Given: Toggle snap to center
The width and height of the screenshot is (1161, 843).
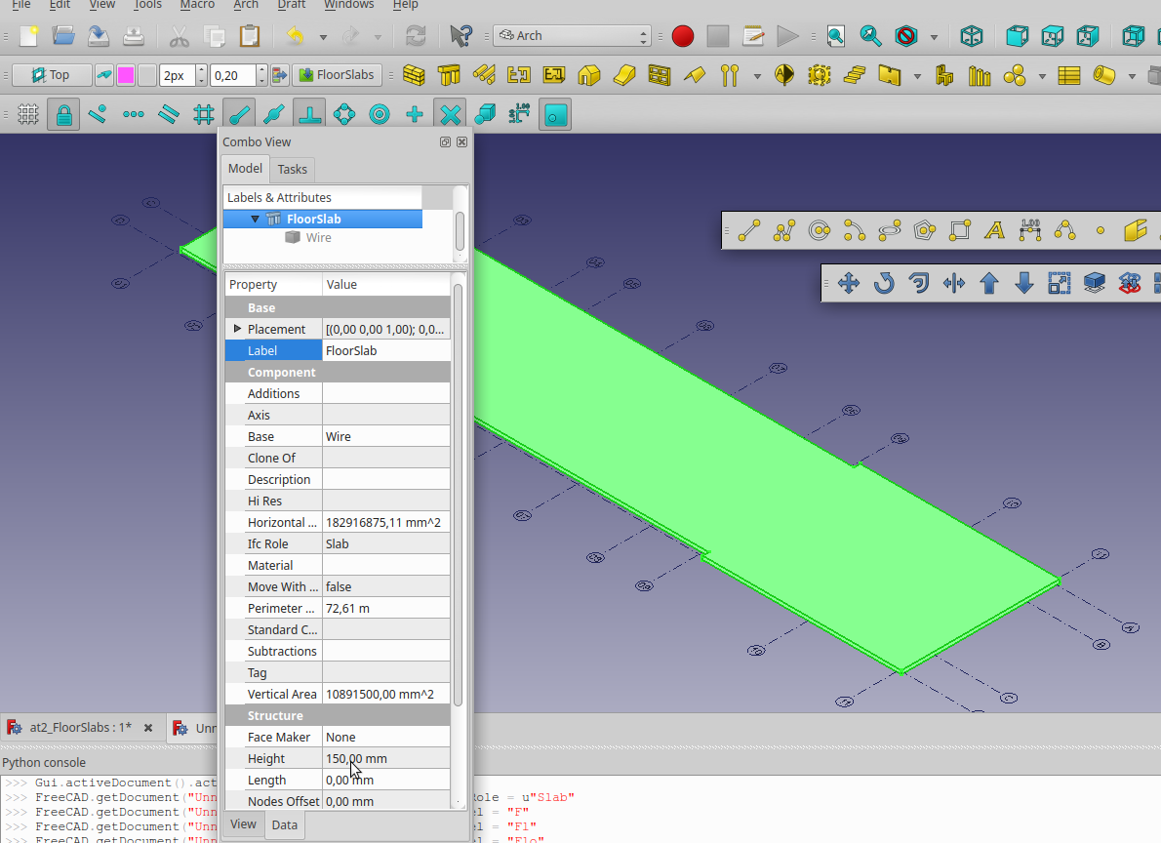Looking at the screenshot, I should tap(380, 115).
